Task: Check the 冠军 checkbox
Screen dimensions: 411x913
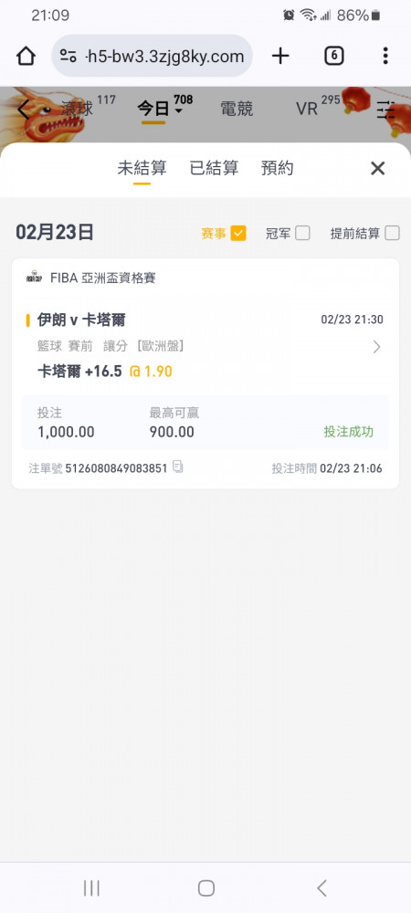Action: [x=302, y=234]
